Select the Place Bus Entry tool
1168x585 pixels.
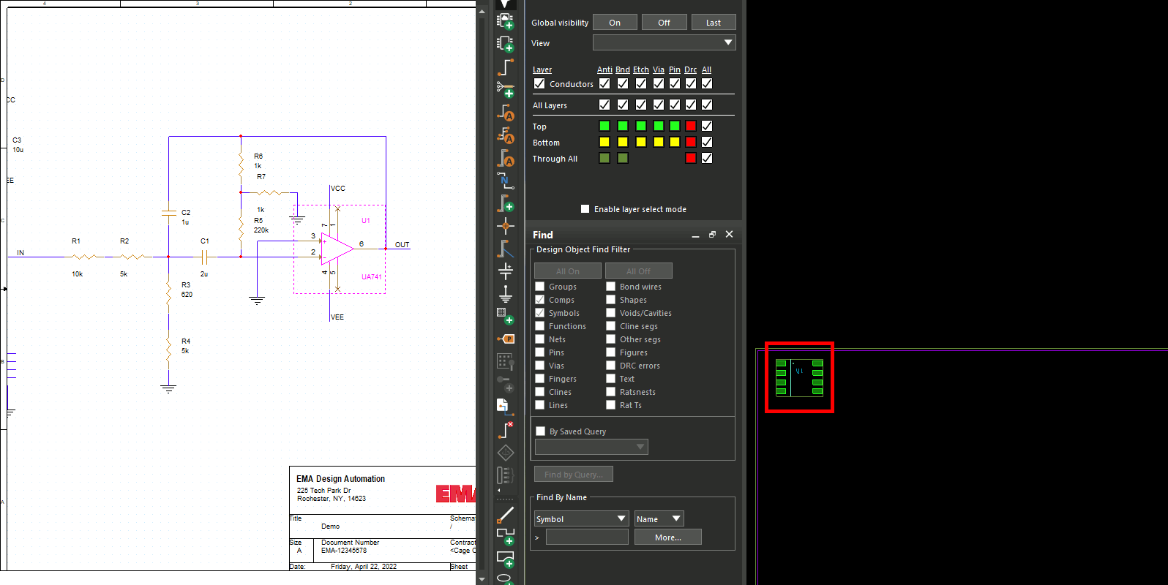[x=505, y=249]
